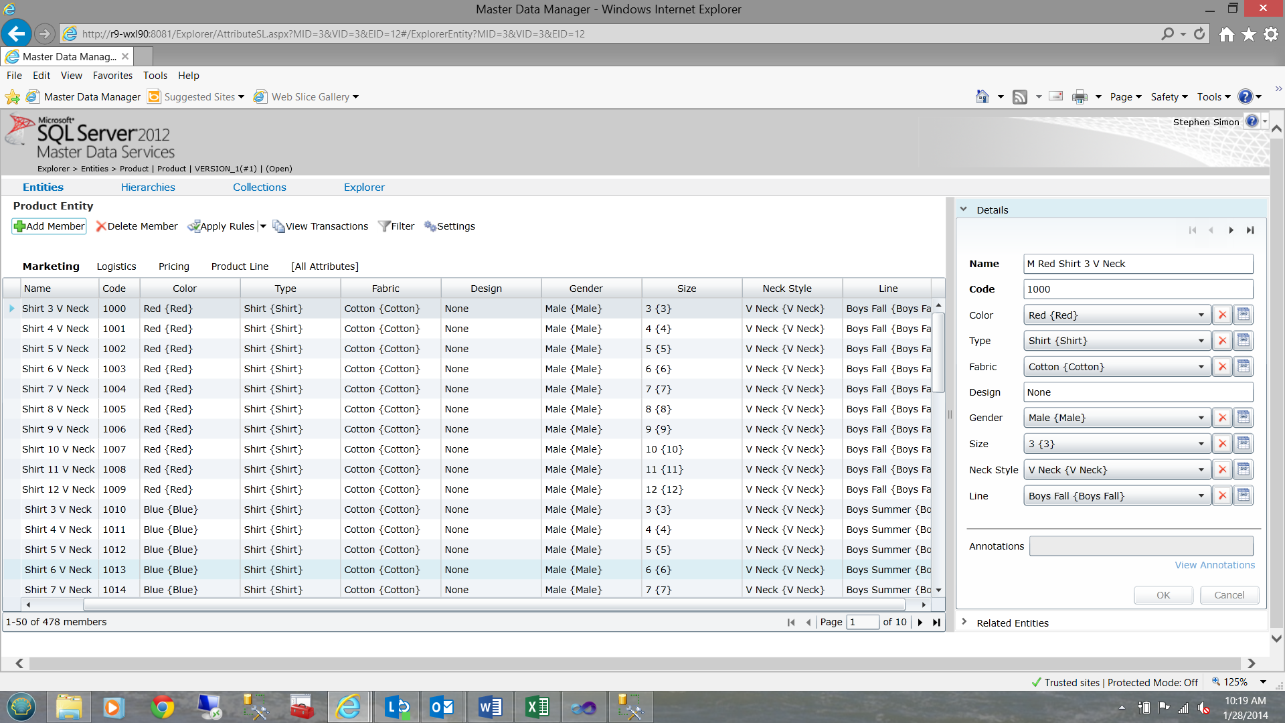
Task: Click the Filter funnel icon
Action: pos(383,226)
